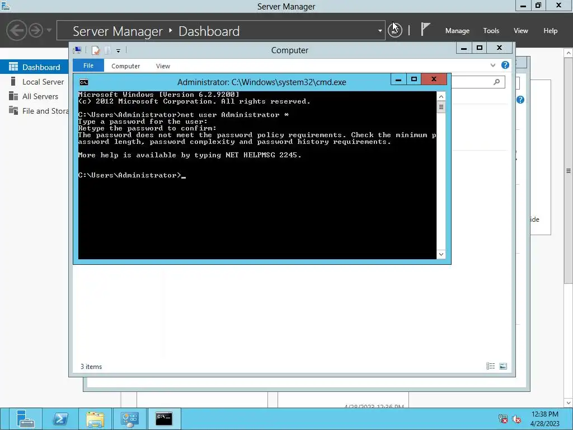Open Windows PowerShell from the taskbar
The height and width of the screenshot is (430, 573).
pos(60,419)
